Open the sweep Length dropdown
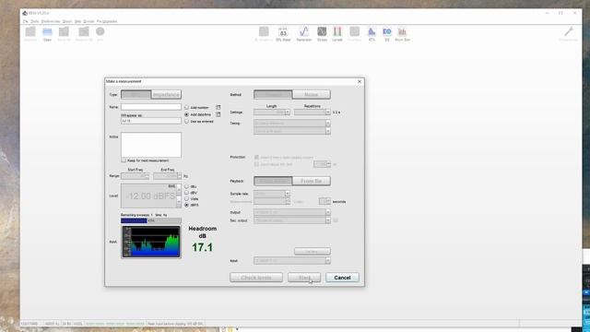Viewport: 590px width, 332px height. pos(272,113)
